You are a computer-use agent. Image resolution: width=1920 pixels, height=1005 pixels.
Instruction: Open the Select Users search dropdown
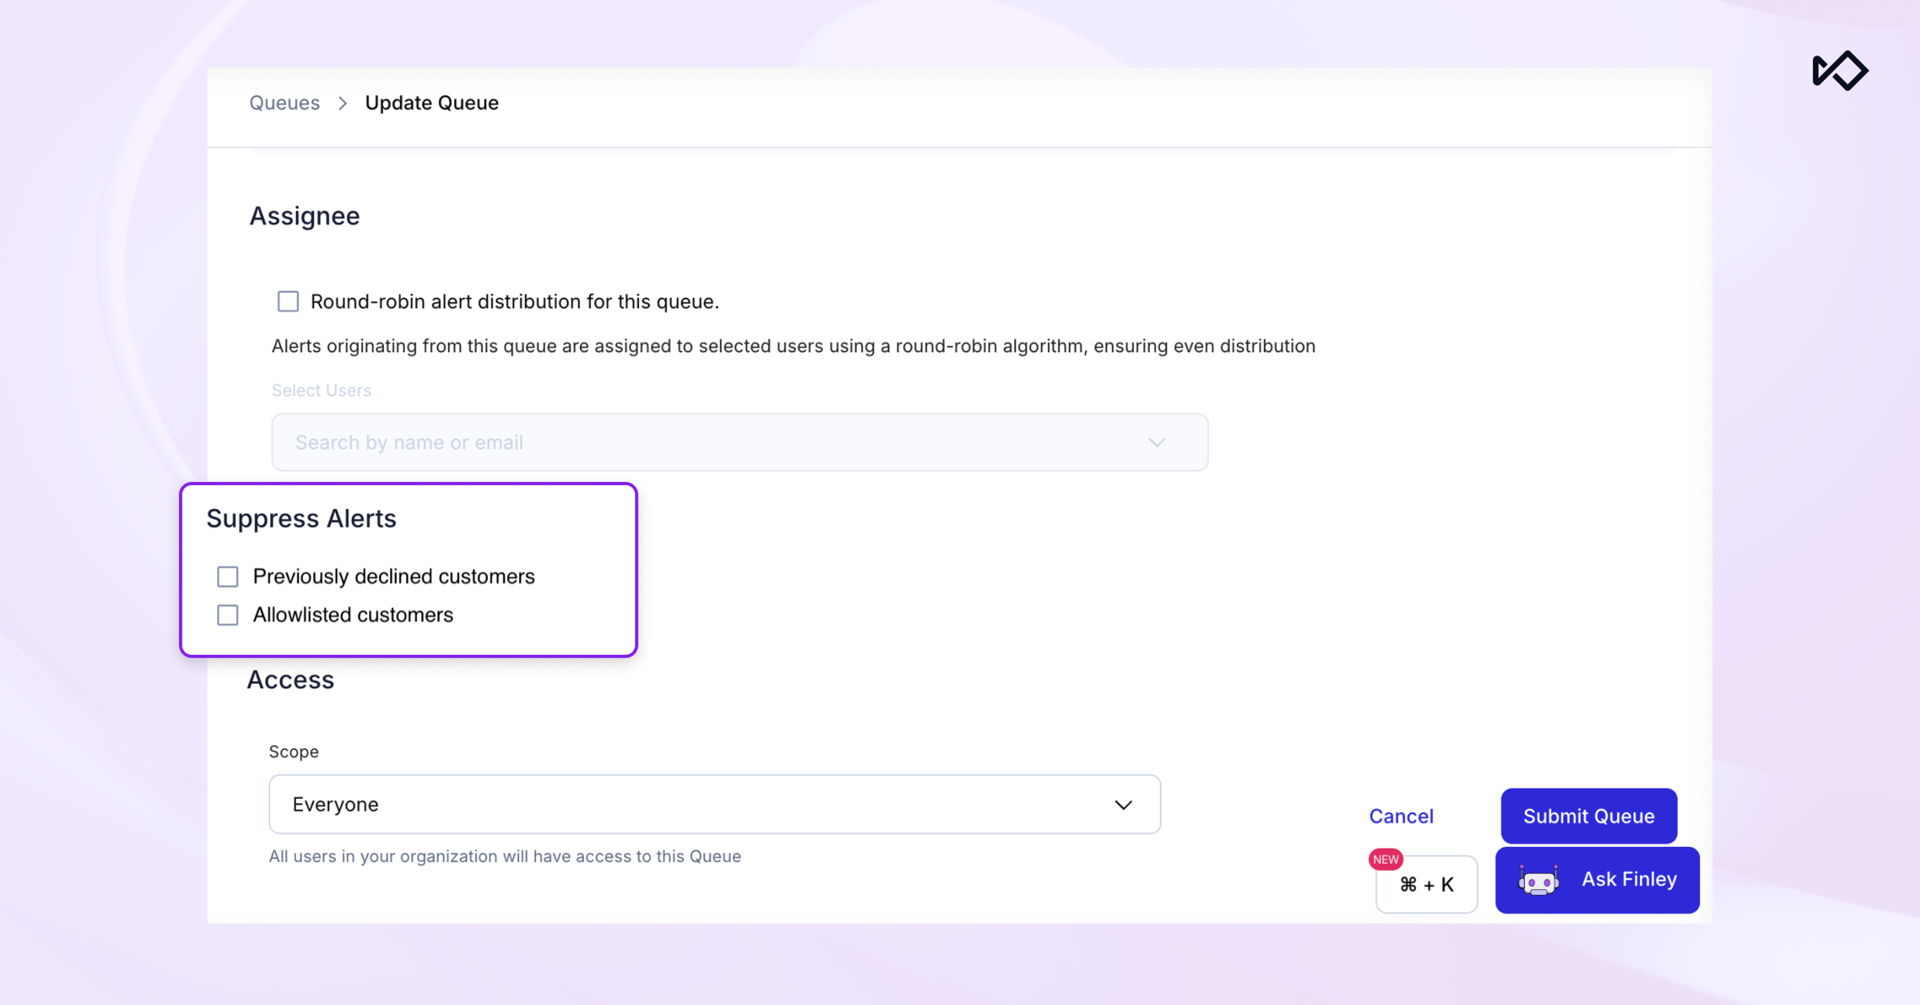pyautogui.click(x=739, y=442)
